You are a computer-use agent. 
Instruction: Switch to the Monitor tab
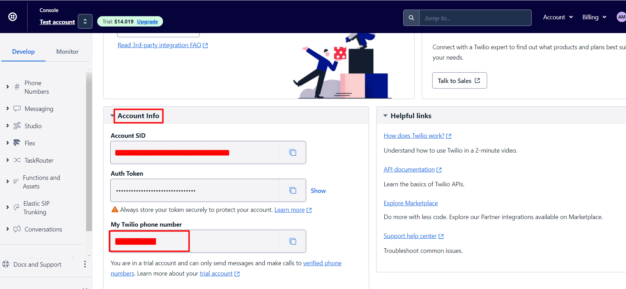67,51
